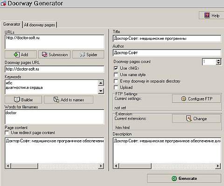Viewport: 224px width, 186px height.
Task: Open the All doorway pages tab
Action: [40, 25]
